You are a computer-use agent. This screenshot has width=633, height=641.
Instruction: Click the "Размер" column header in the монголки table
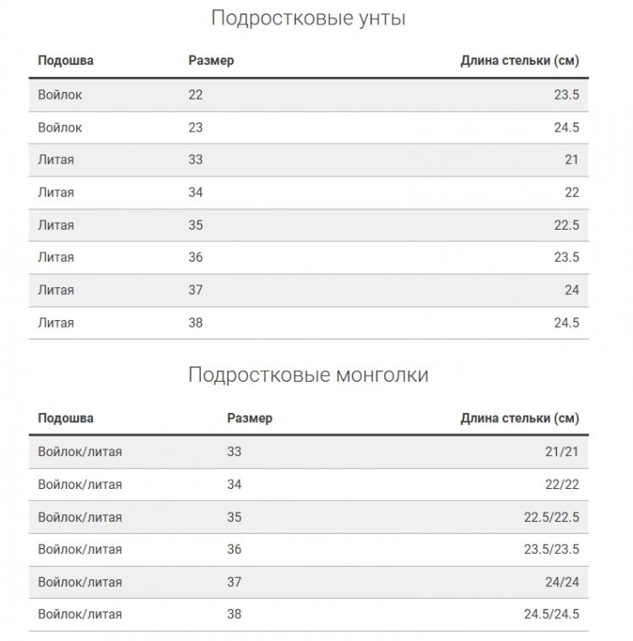250,418
